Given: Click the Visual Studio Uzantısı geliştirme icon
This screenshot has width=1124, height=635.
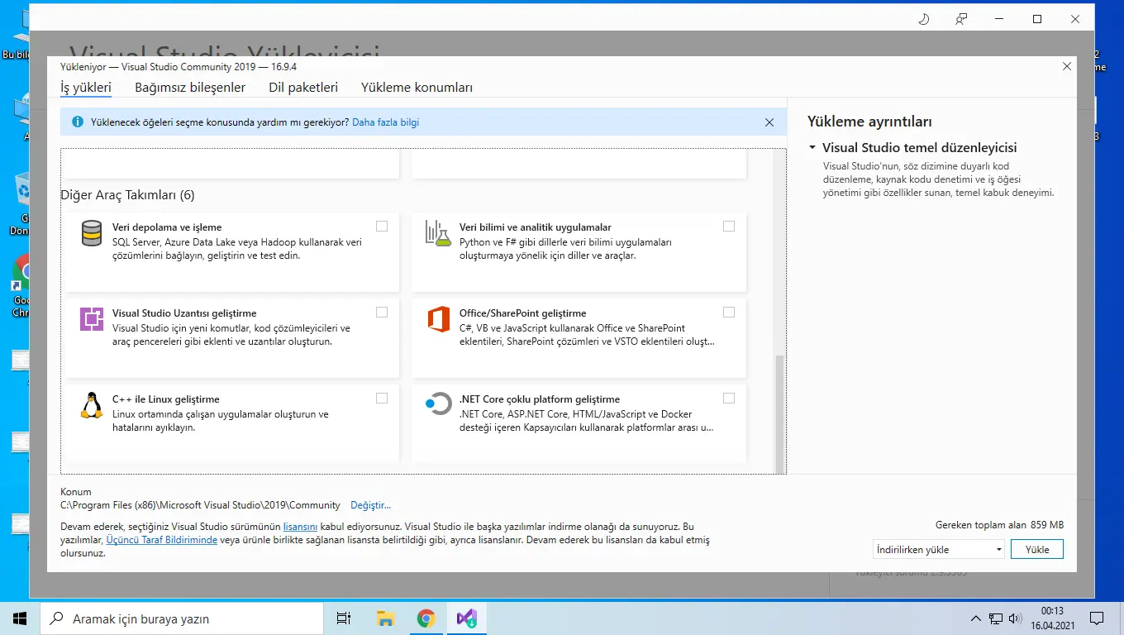Looking at the screenshot, I should (x=90, y=320).
